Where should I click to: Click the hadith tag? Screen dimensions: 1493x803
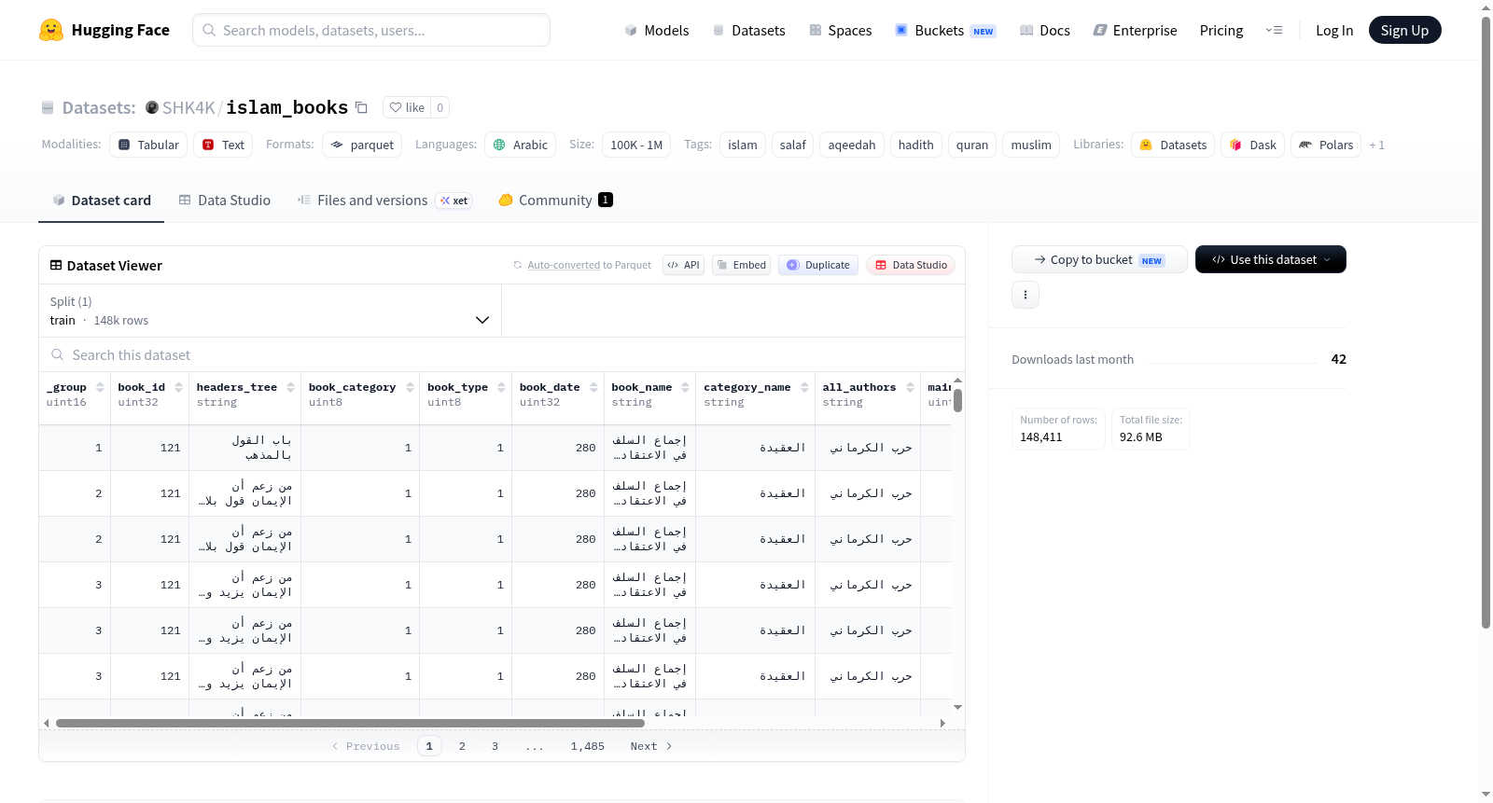pos(915,145)
